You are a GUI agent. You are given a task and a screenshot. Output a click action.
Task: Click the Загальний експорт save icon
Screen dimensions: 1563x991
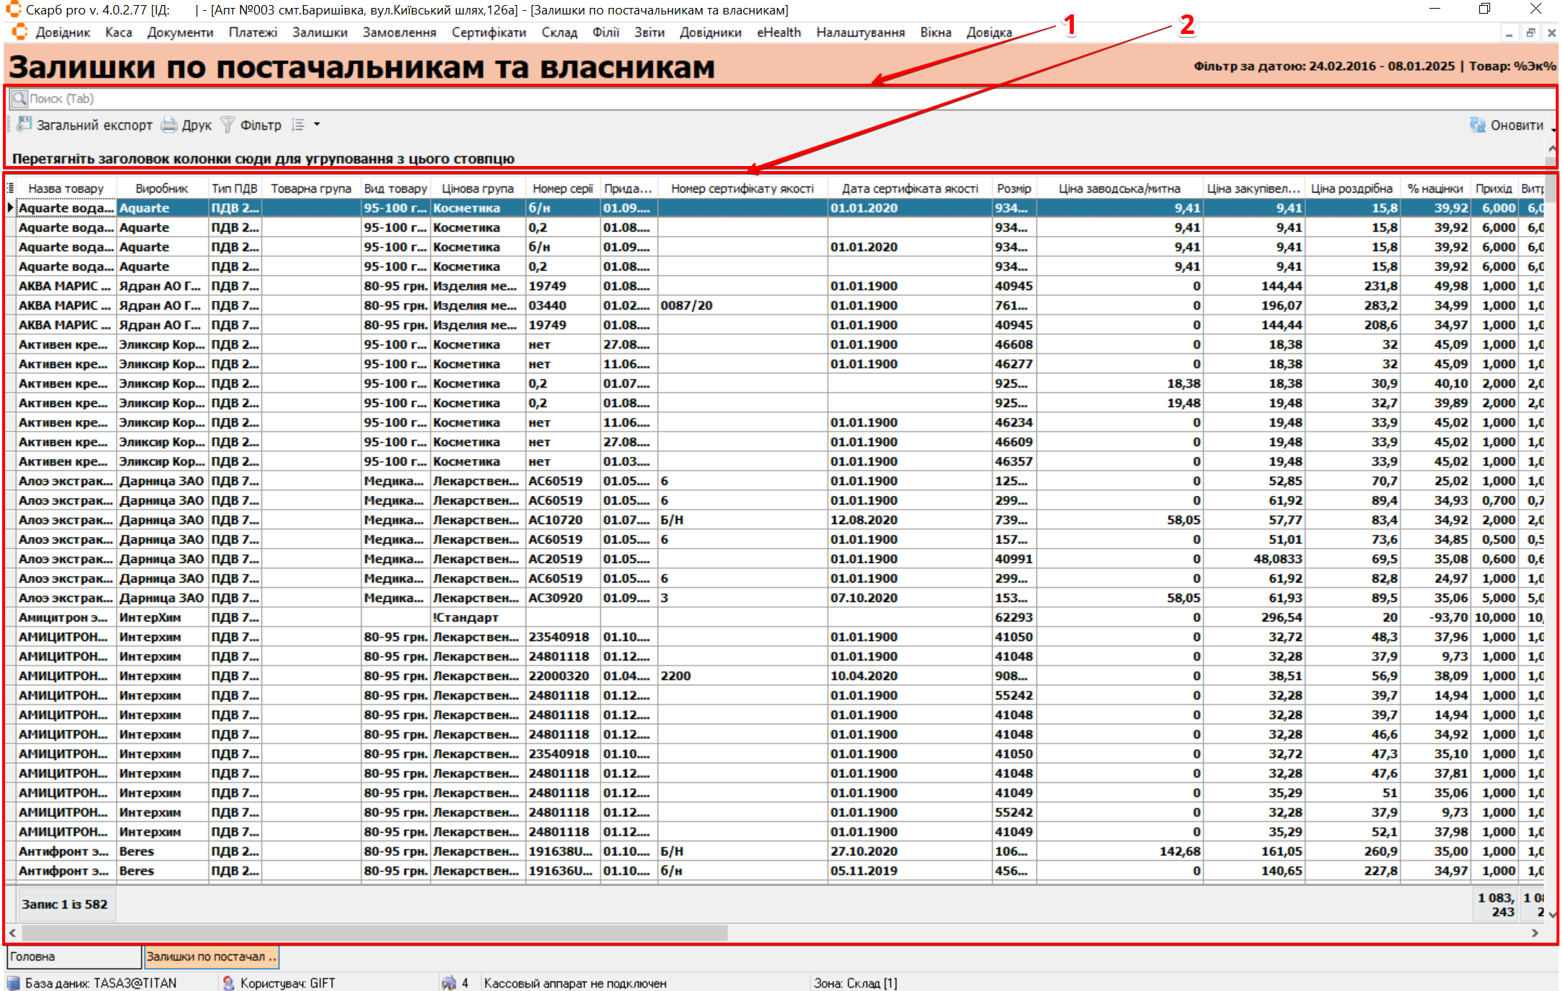pos(24,124)
